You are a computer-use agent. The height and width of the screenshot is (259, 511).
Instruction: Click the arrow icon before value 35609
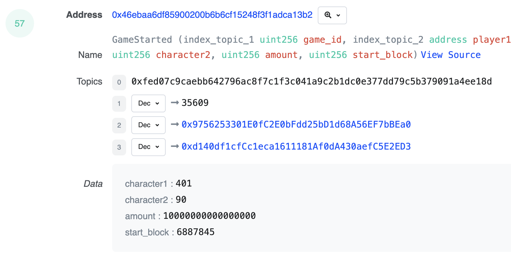(175, 103)
